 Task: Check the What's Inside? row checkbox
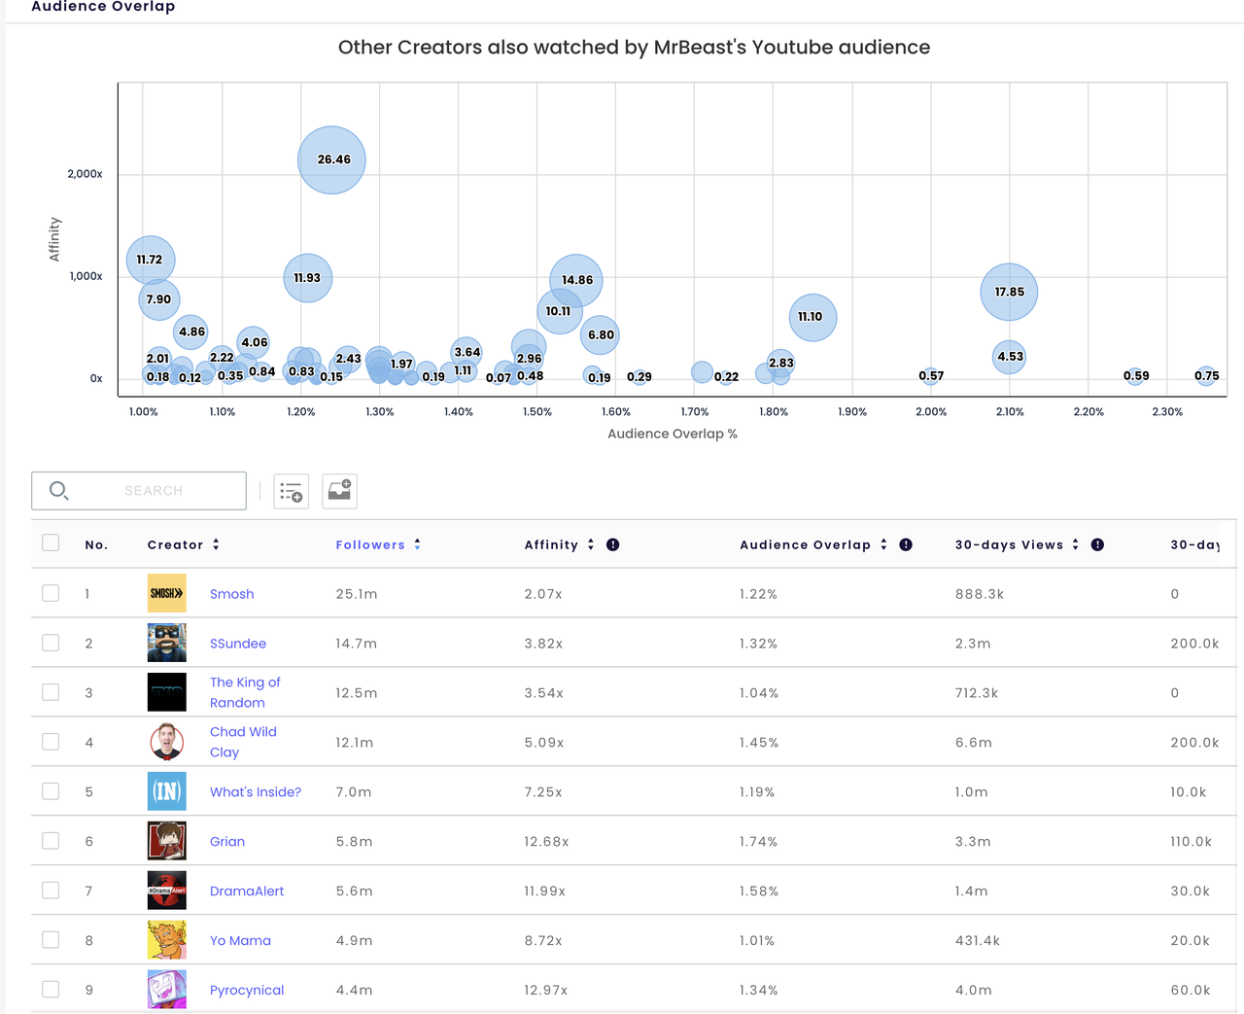point(51,791)
